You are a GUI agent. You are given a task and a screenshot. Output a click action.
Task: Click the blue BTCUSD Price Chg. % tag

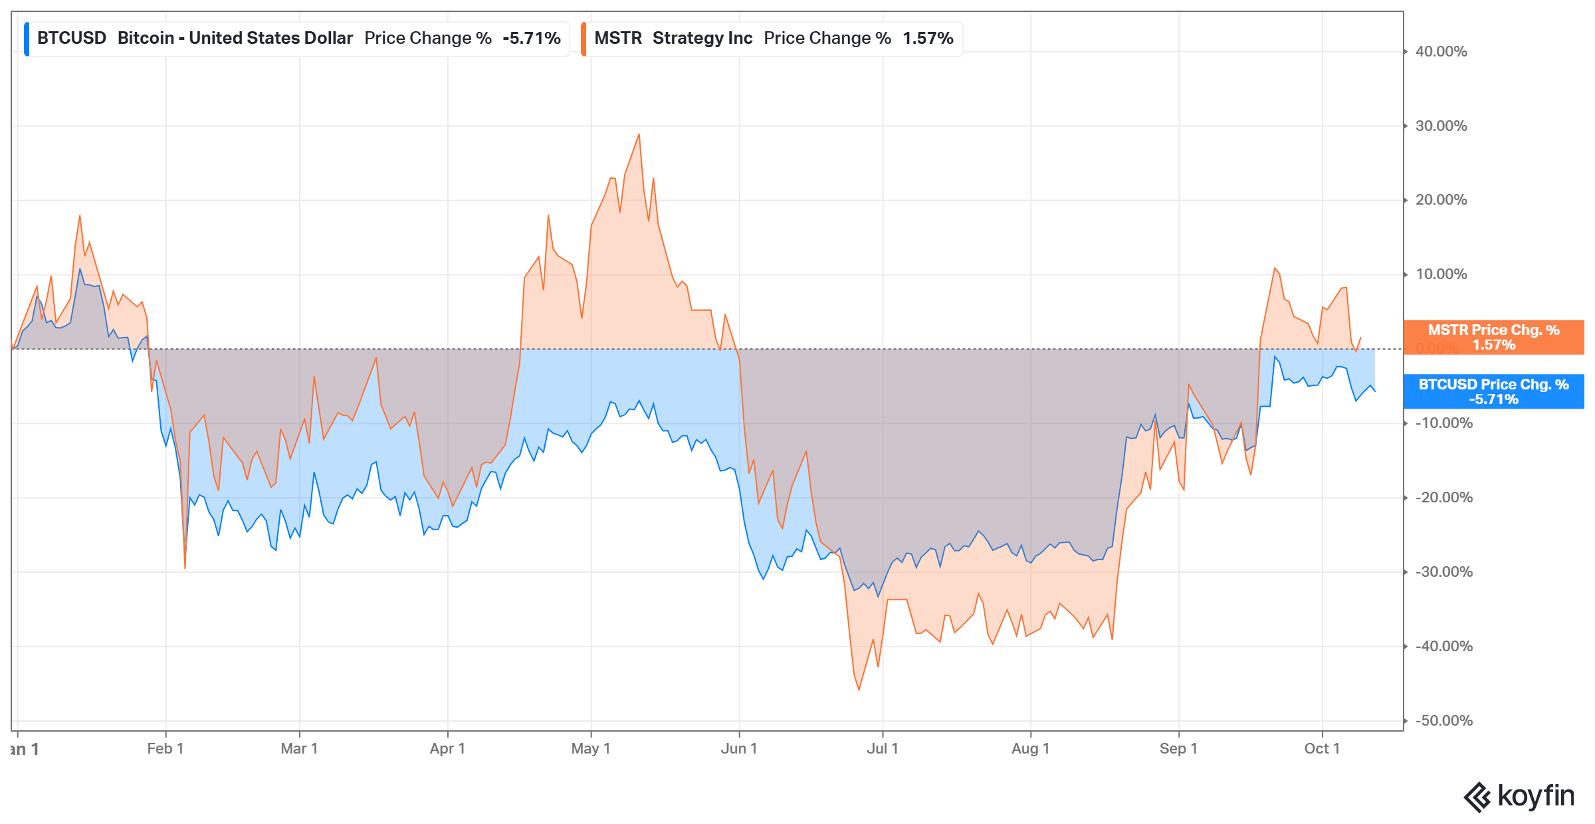pos(1493,391)
